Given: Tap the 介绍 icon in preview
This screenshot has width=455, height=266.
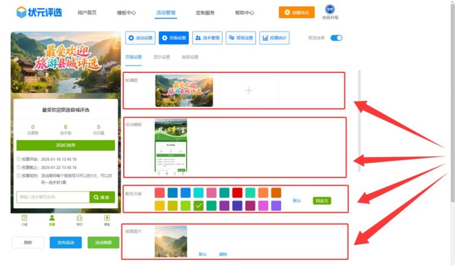Looking at the screenshot, I should pyautogui.click(x=24, y=219).
